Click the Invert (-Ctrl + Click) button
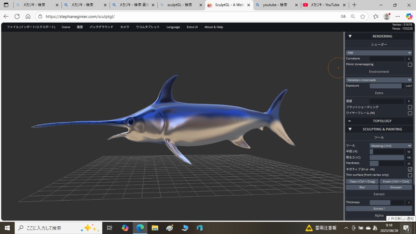Viewport: 416px width, 234px height. click(x=396, y=181)
